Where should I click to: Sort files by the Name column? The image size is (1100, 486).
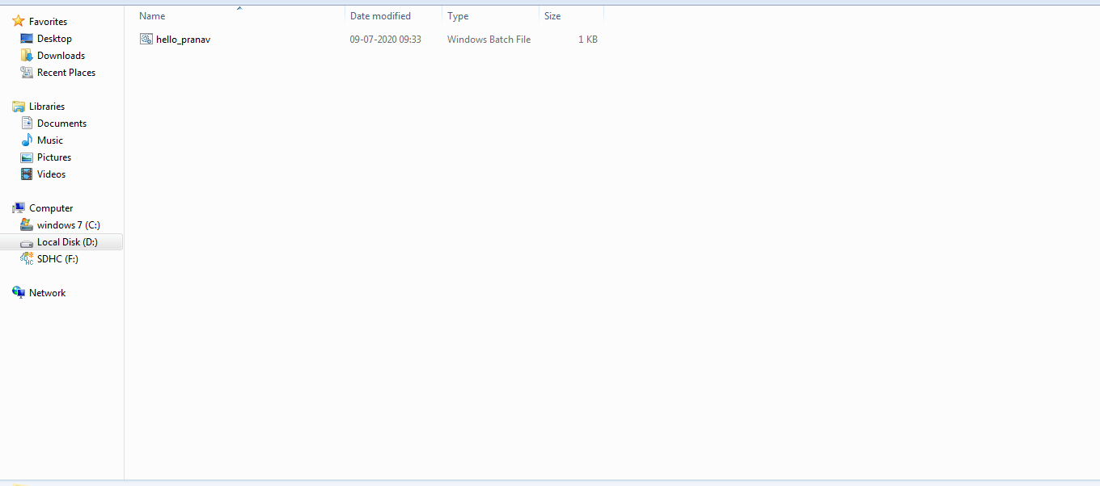tap(152, 15)
